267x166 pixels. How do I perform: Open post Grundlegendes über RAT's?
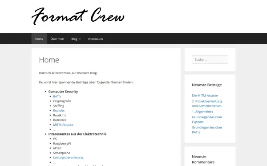(x=207, y=130)
